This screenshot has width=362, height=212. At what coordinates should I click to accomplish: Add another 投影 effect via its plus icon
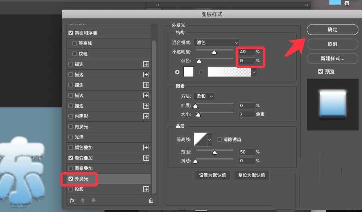coord(146,189)
